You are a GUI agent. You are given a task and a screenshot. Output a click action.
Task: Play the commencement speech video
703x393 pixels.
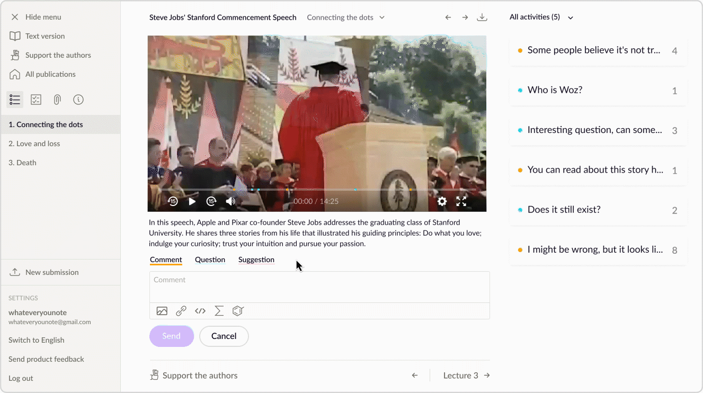[x=192, y=201]
